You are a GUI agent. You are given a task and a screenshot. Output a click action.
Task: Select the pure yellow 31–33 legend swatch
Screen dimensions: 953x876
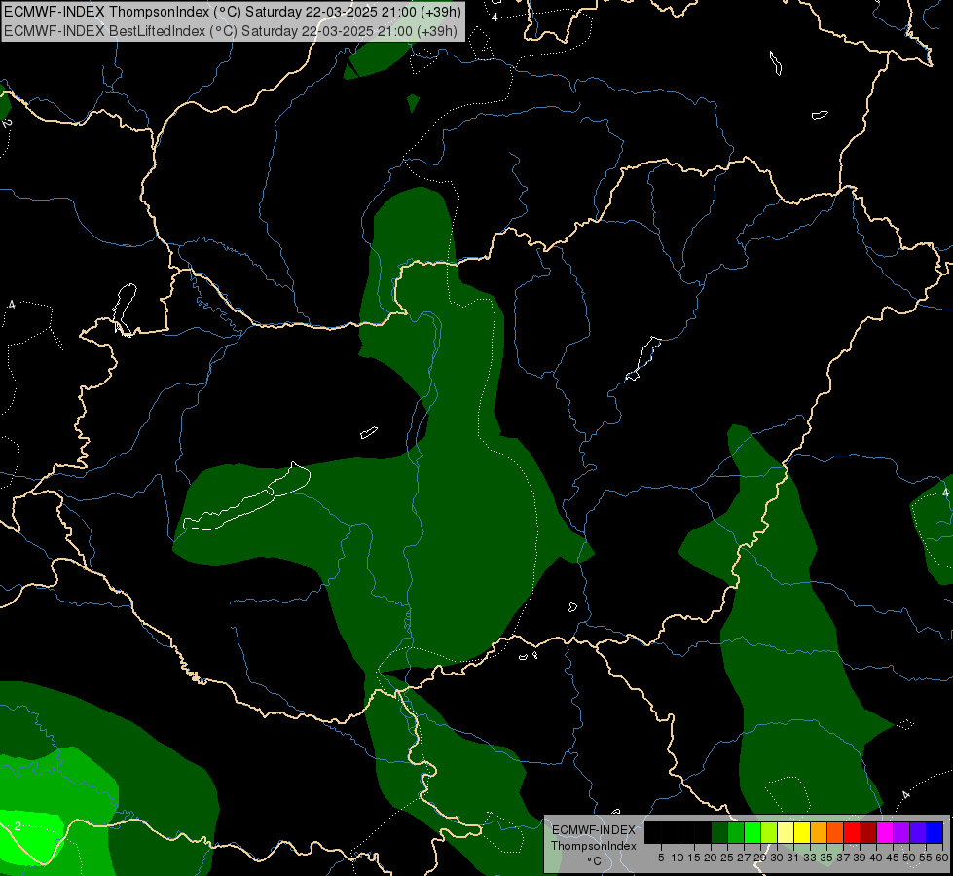802,832
